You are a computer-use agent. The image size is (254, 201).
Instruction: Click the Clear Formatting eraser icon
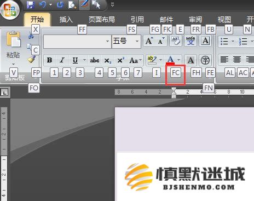click(x=176, y=41)
